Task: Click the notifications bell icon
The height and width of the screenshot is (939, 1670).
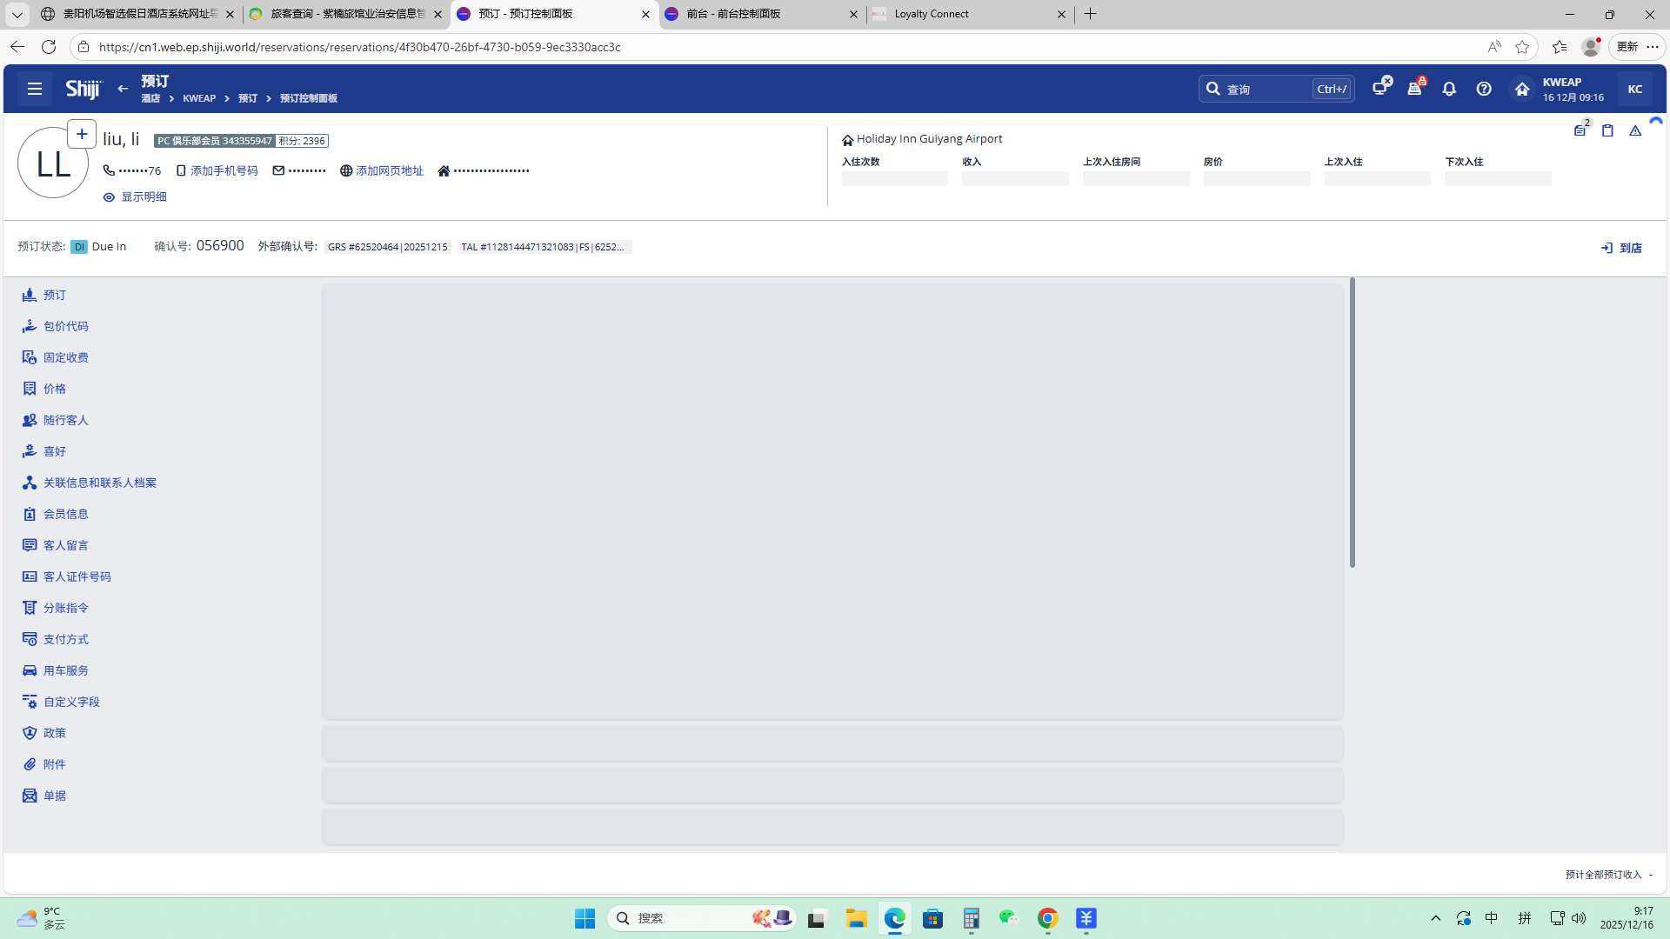Action: coord(1449,89)
